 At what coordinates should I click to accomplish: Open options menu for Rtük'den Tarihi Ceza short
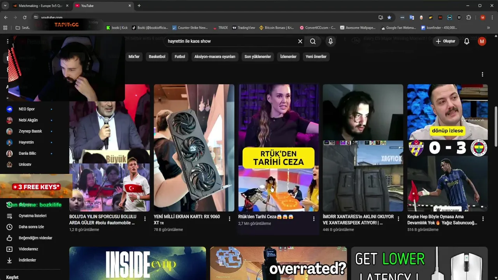click(314, 219)
